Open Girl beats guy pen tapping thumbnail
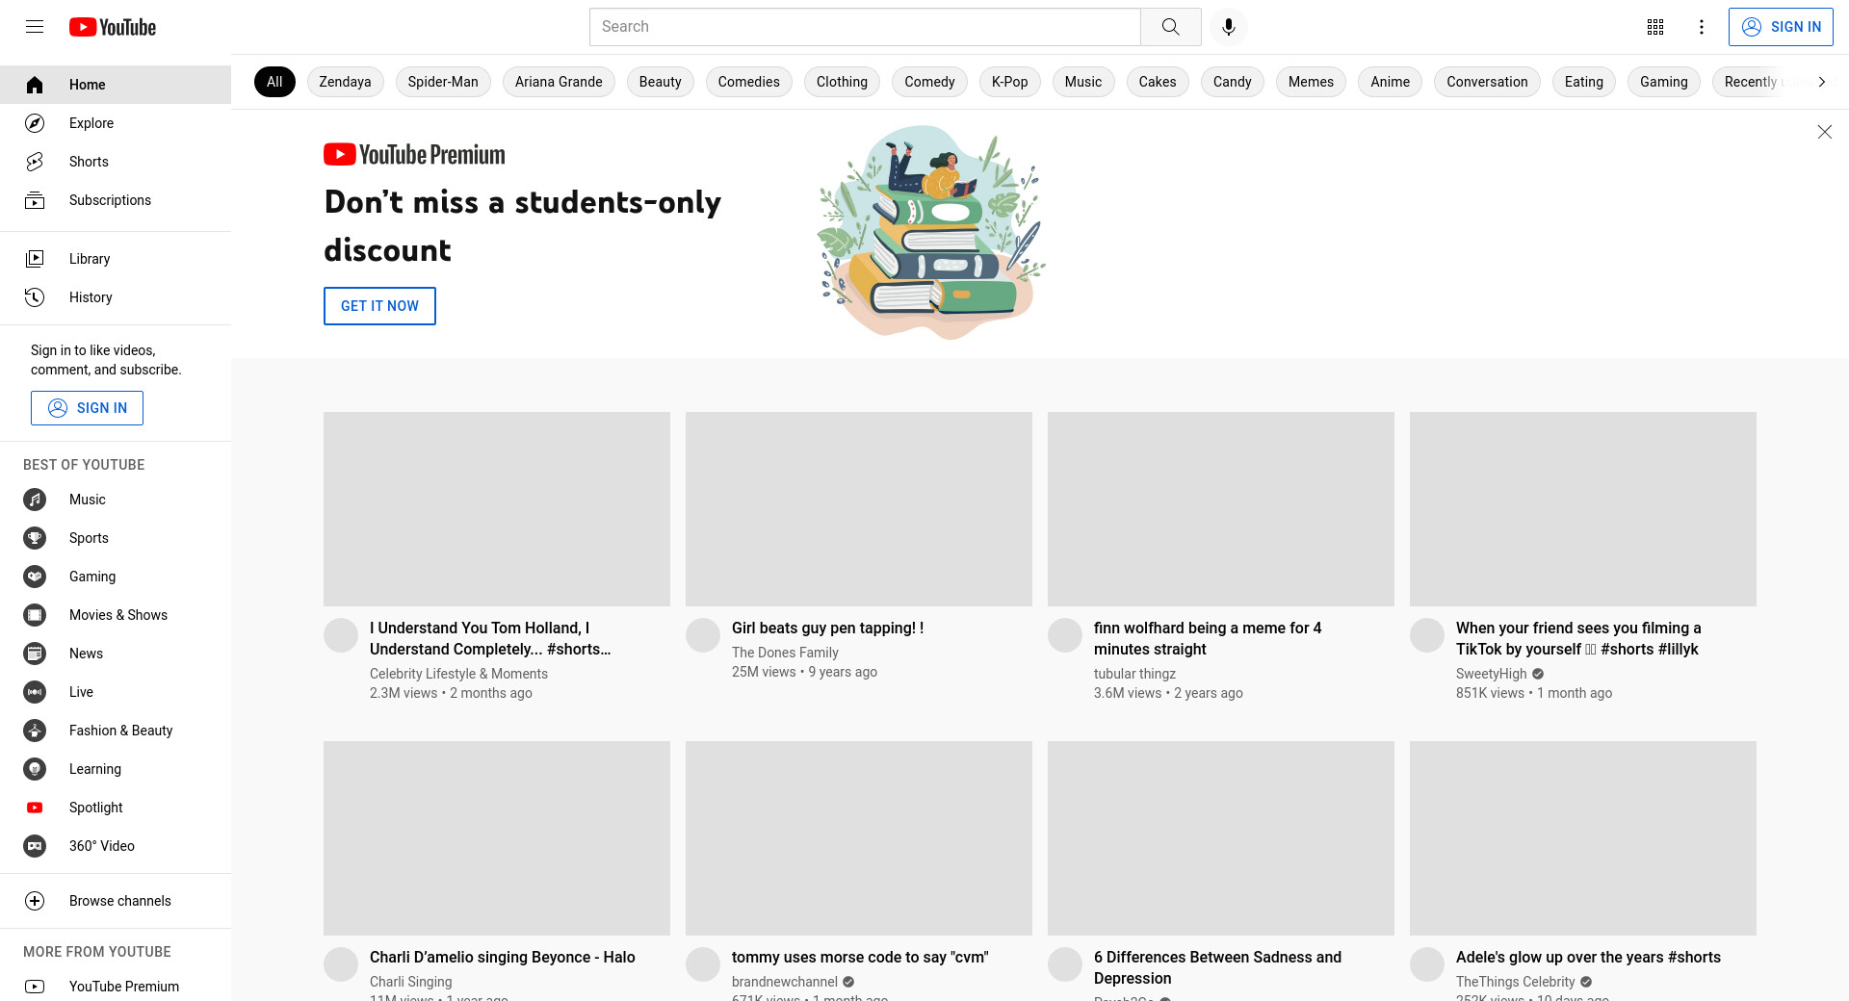The height and width of the screenshot is (1001, 1849). 859,509
